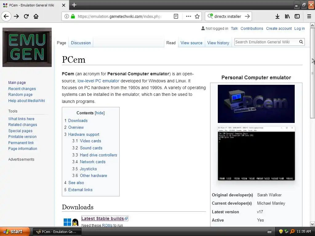Click the wiki search magnifier button
The width and height of the screenshot is (315, 236).
tap(301, 42)
